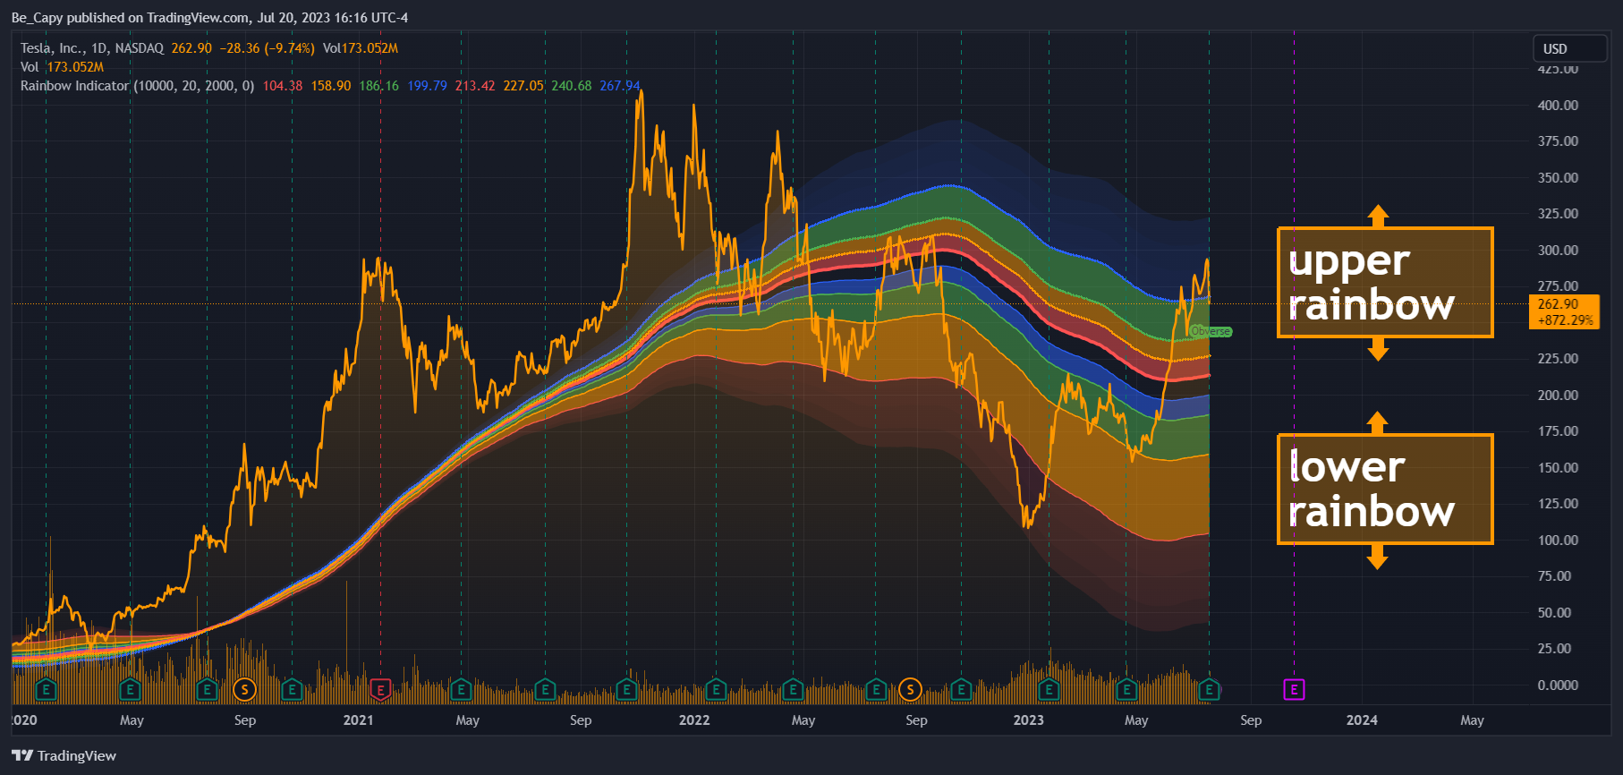
Task: Click the 175.00 price axis label
Action: [1558, 431]
